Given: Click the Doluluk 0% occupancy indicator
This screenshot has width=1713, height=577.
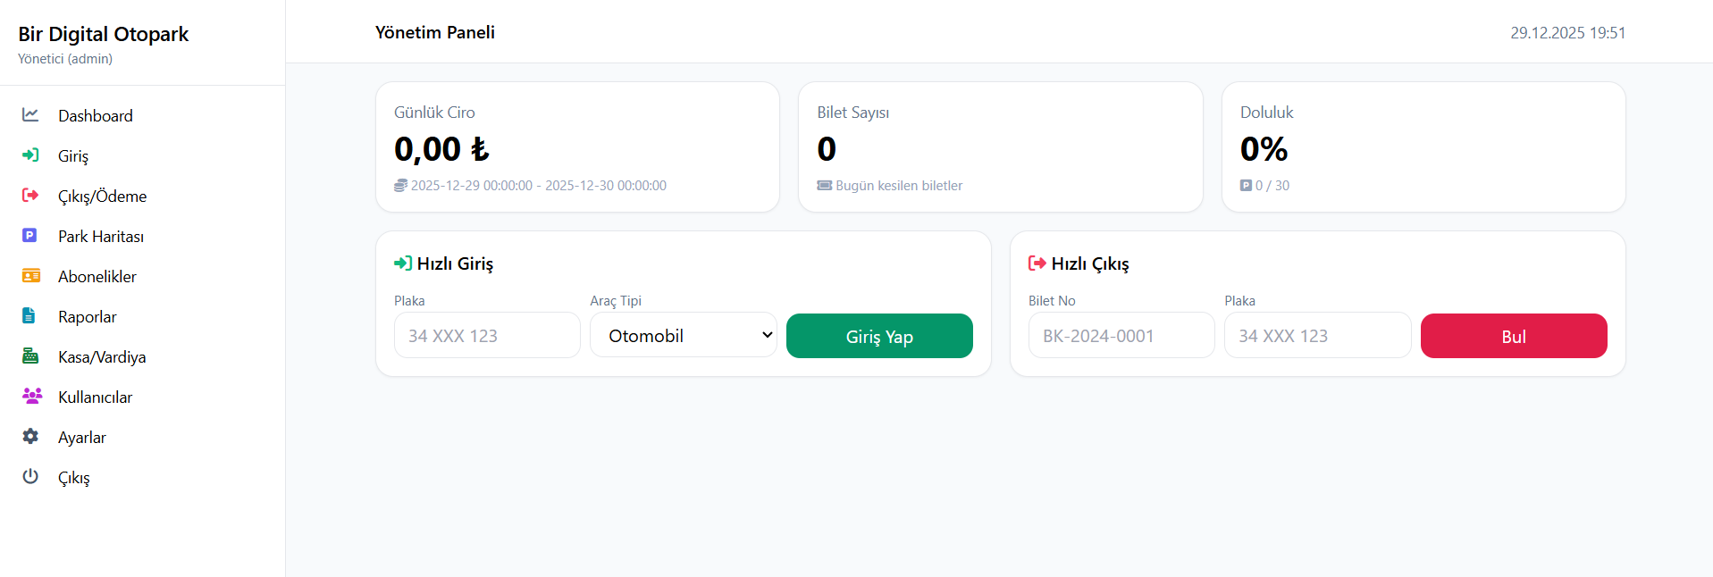Looking at the screenshot, I should click(1264, 149).
